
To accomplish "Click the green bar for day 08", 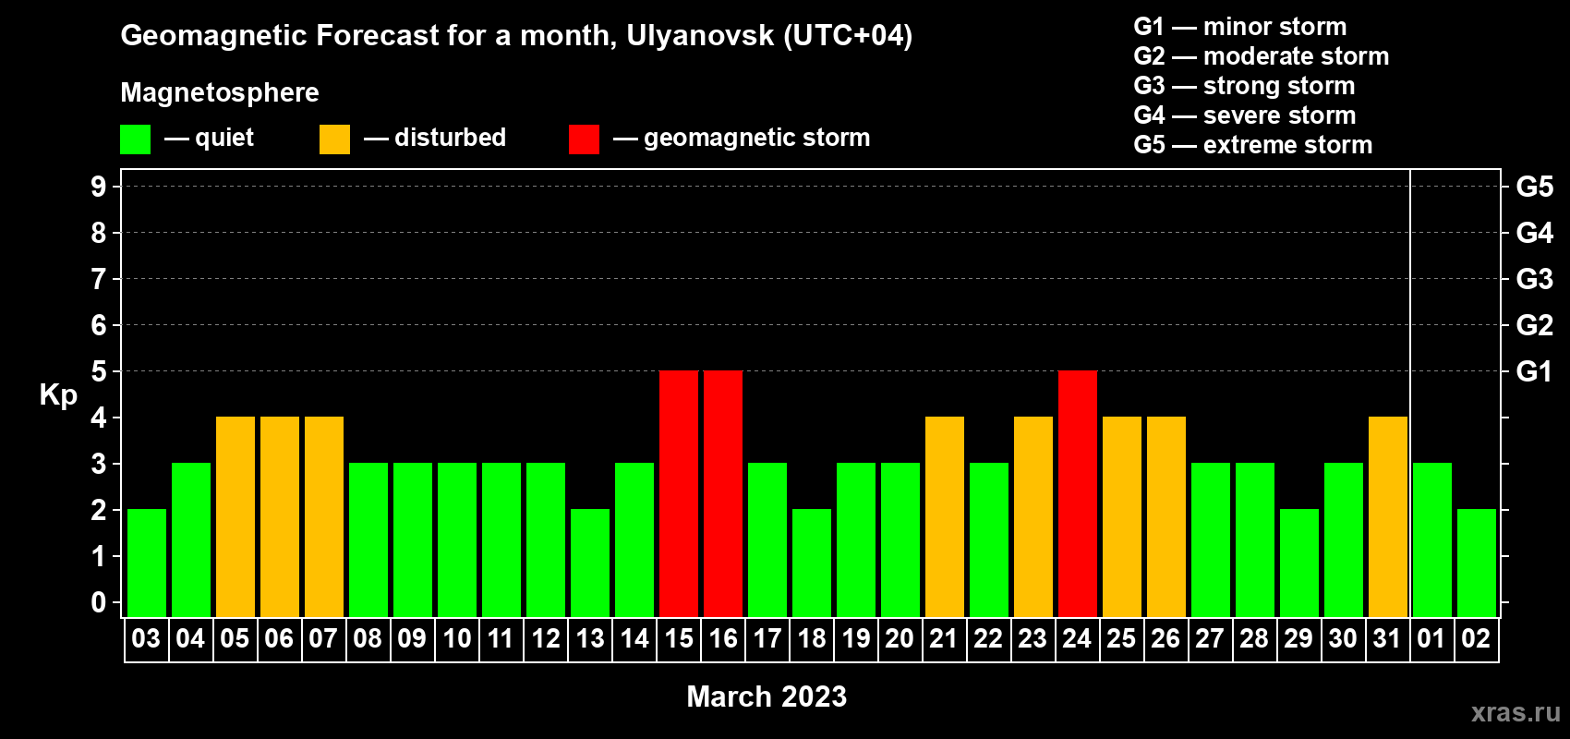I will [368, 539].
